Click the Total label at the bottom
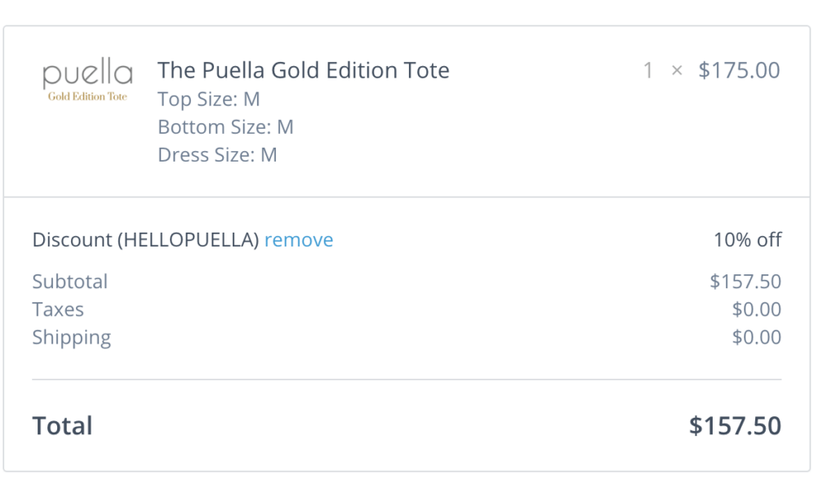This screenshot has height=493, width=836. click(61, 425)
